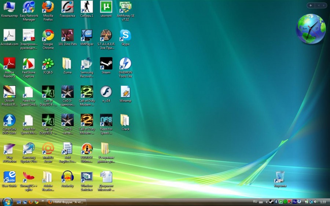Open the Need for Speed NFS icon
330x206 pixels.
click(x=106, y=124)
